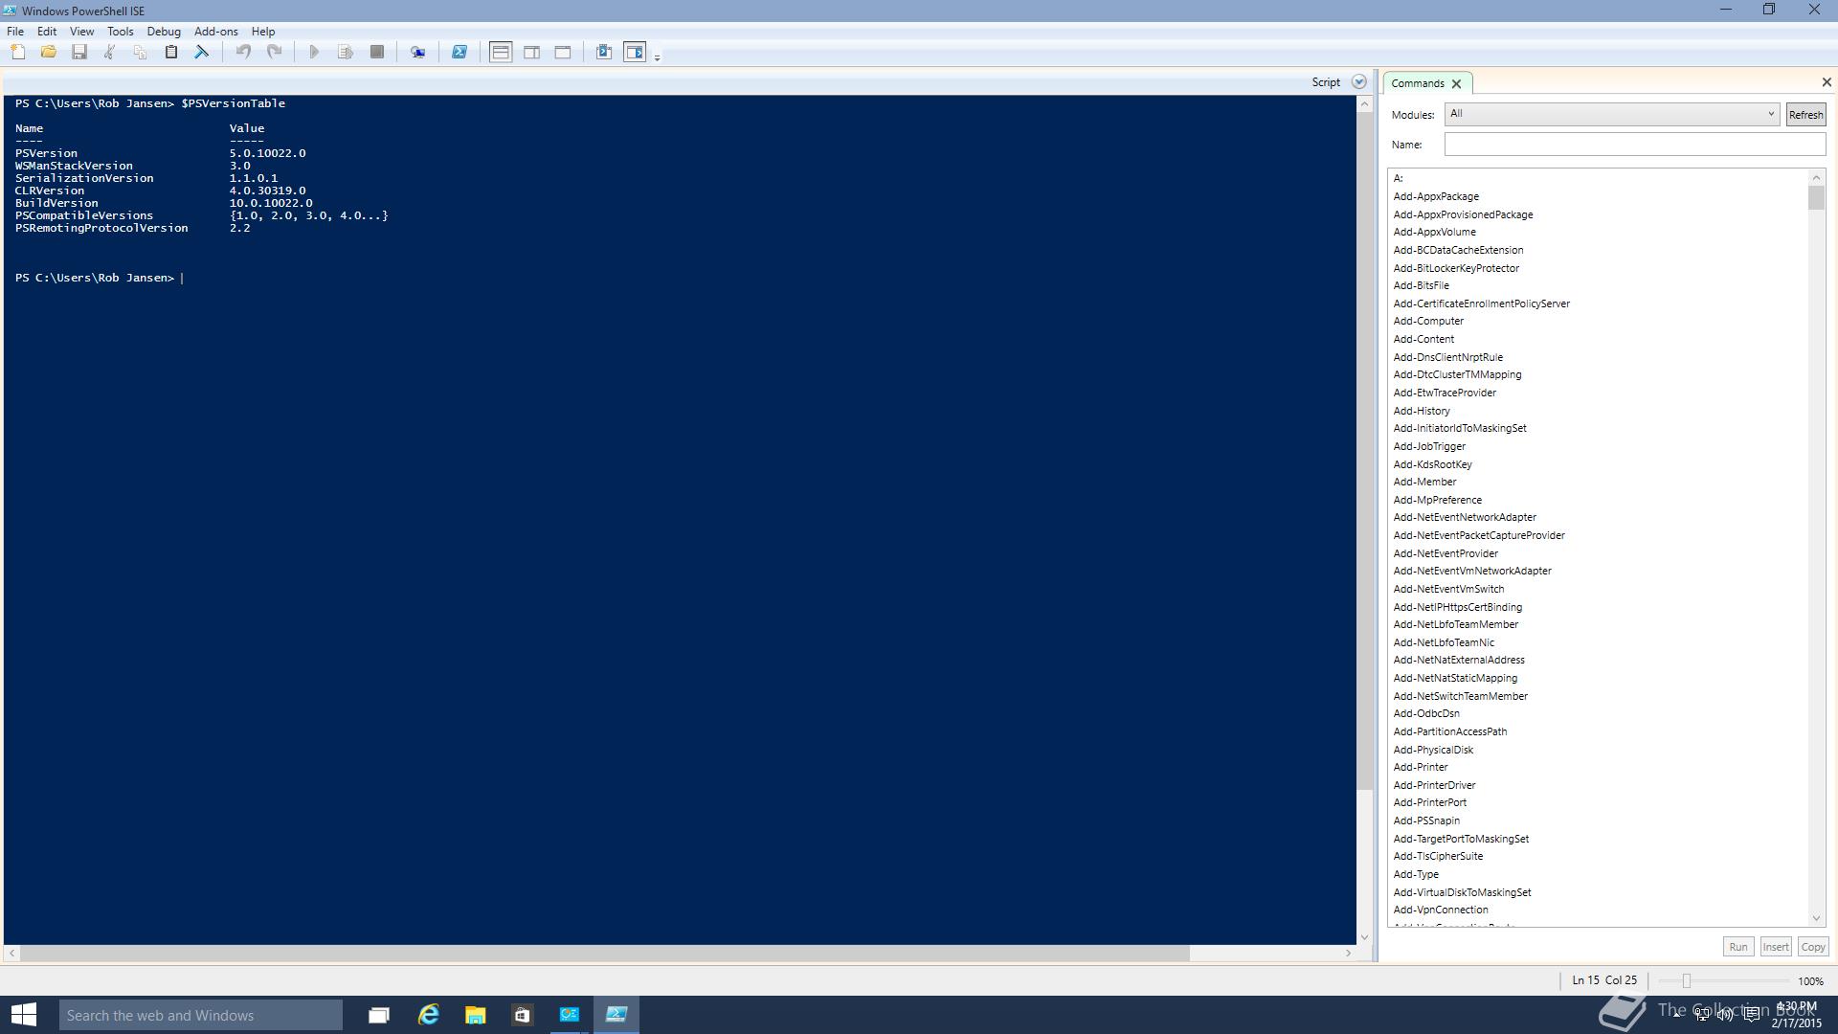1838x1034 pixels.
Task: Select Add-Printer command
Action: coord(1421,767)
